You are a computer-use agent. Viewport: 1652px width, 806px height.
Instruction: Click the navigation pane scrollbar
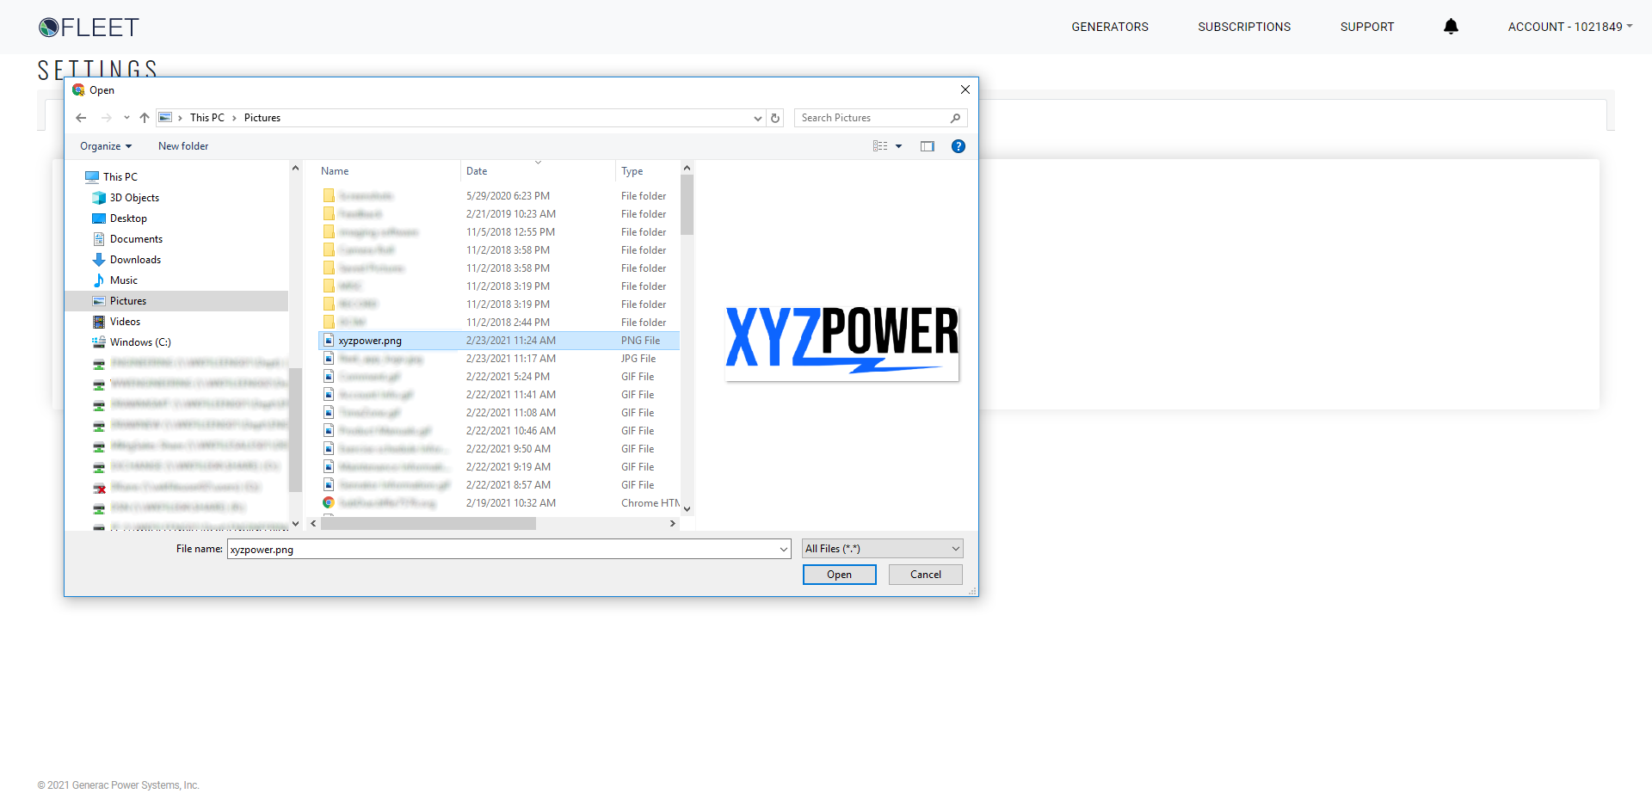tap(295, 430)
